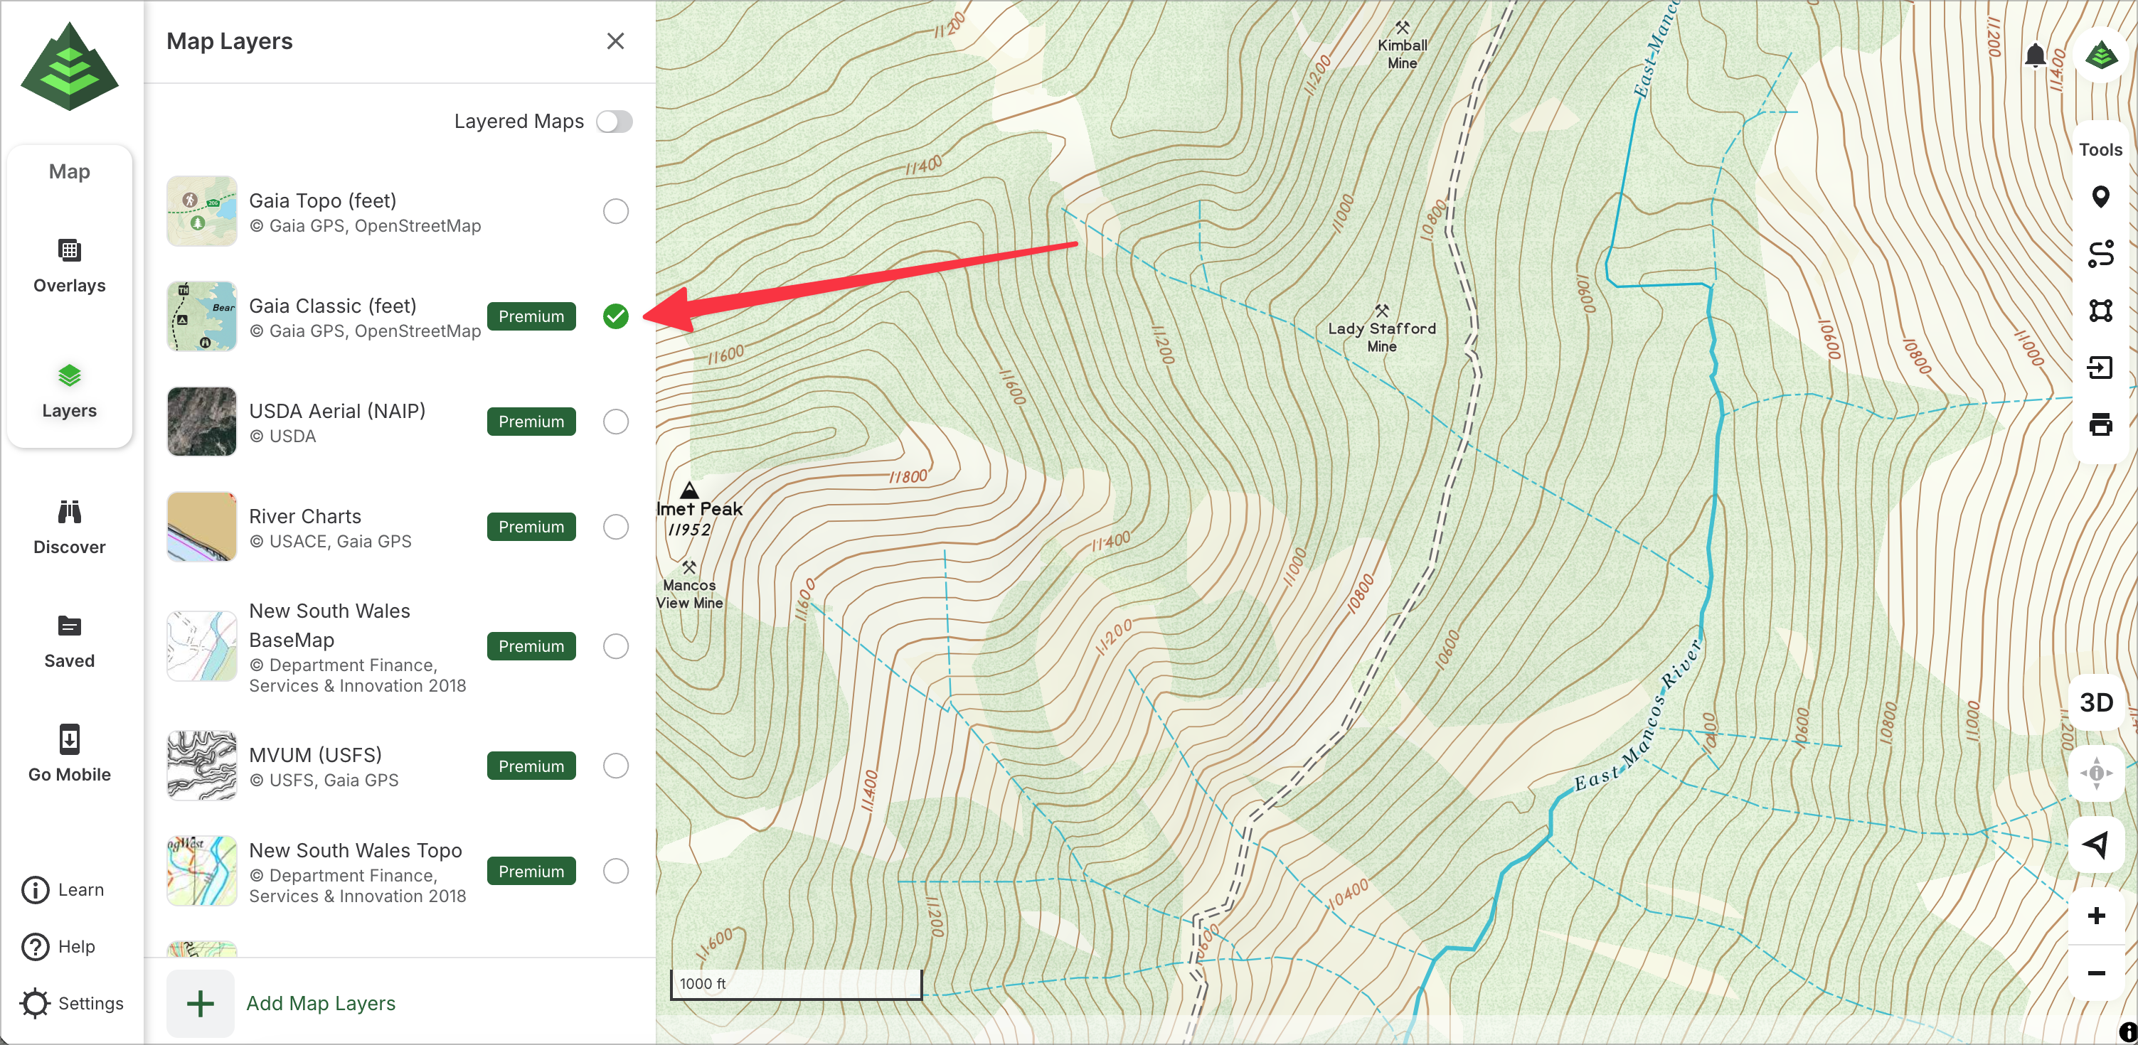
Task: Open the import data tool icon
Action: tap(2100, 368)
